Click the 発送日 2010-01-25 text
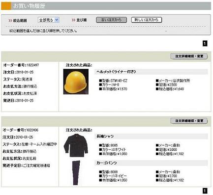213x195 pixels. click(x=18, y=101)
